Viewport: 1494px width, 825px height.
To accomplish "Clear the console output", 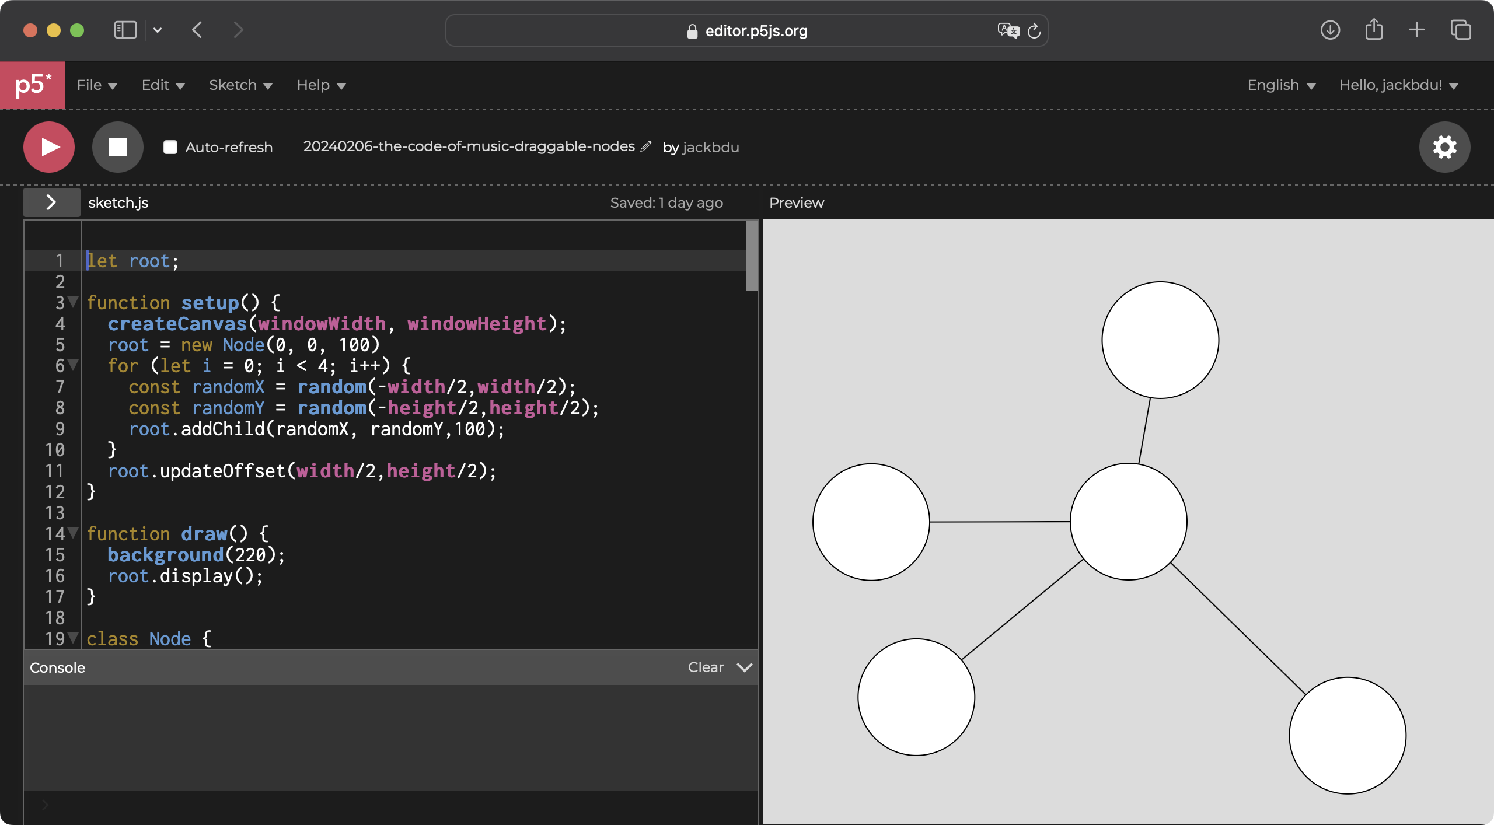I will point(705,667).
